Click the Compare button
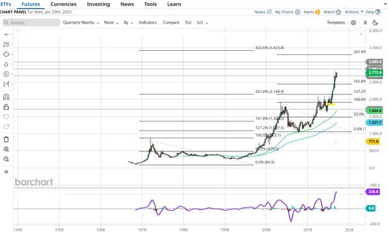The image size is (388, 232). [171, 22]
